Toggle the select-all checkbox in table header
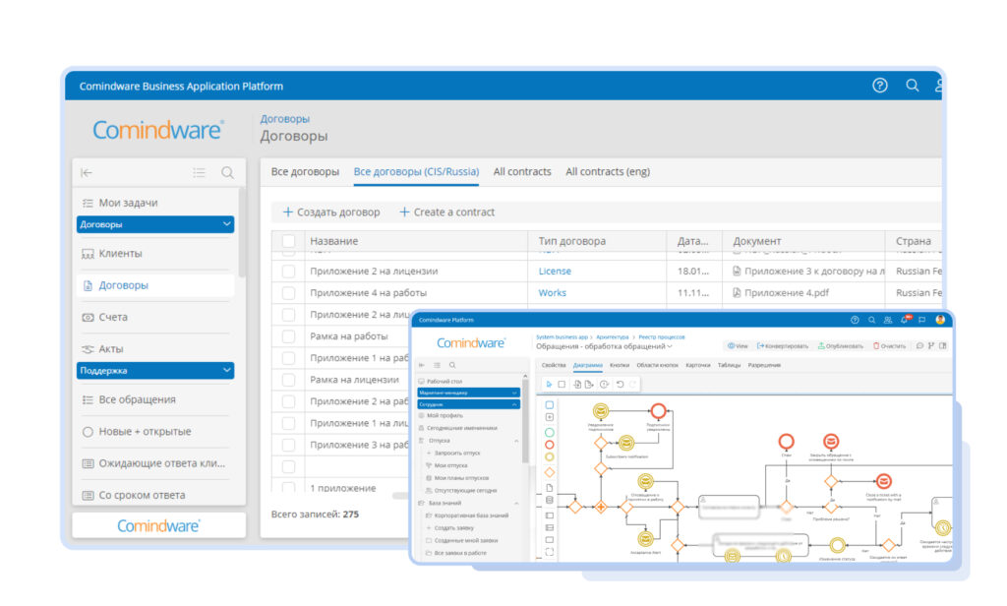The image size is (1007, 606). pyautogui.click(x=288, y=241)
